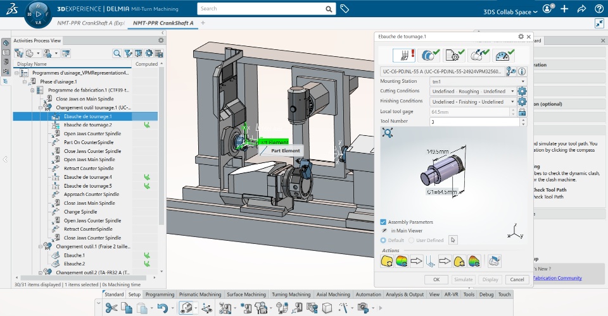The height and width of the screenshot is (316, 608).
Task: Click the fit-all zoom icon in the tool preview
Action: click(x=388, y=133)
